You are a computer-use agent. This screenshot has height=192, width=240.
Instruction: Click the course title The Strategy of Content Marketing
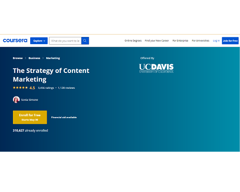coord(51,75)
